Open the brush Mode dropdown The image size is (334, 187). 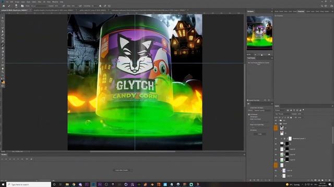coord(39,6)
